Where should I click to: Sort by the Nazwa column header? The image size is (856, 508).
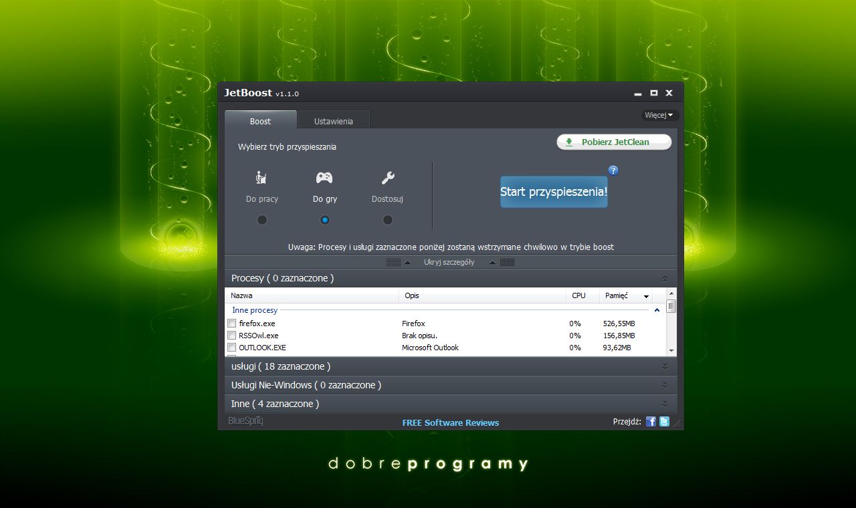point(313,295)
